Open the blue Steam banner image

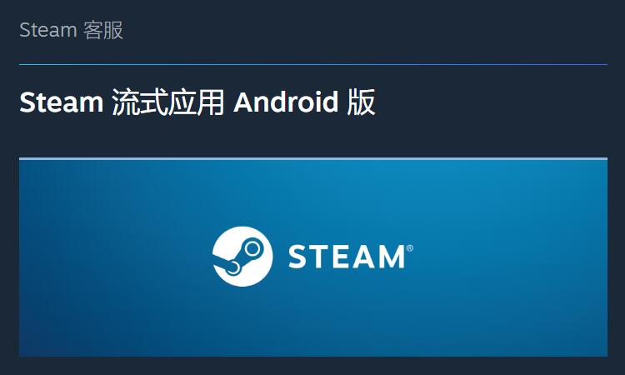313,257
